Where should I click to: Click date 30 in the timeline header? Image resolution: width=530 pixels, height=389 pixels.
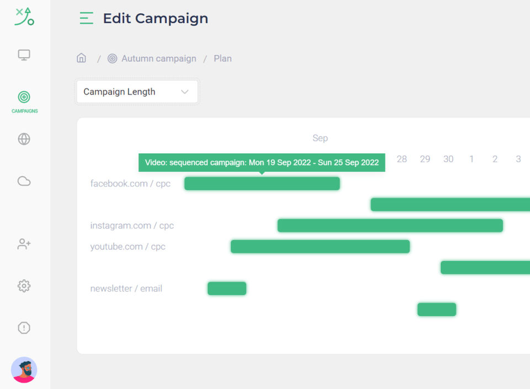pyautogui.click(x=448, y=159)
